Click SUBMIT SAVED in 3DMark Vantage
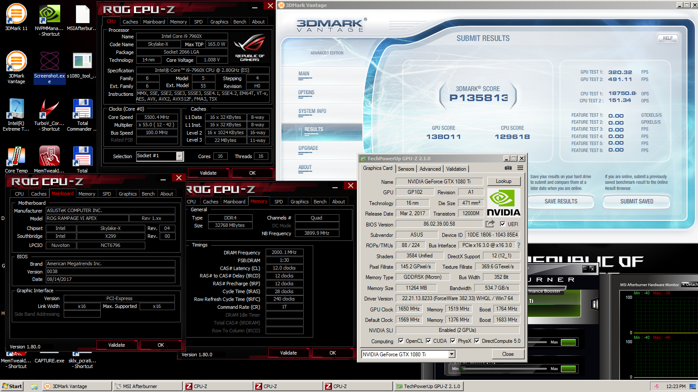This screenshot has height=392, width=698. pos(637,202)
